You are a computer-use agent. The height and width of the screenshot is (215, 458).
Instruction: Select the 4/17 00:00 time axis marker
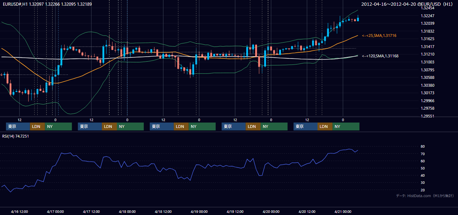(x=55, y=211)
